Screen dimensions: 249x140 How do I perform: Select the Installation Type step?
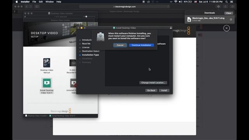[x=90, y=55]
